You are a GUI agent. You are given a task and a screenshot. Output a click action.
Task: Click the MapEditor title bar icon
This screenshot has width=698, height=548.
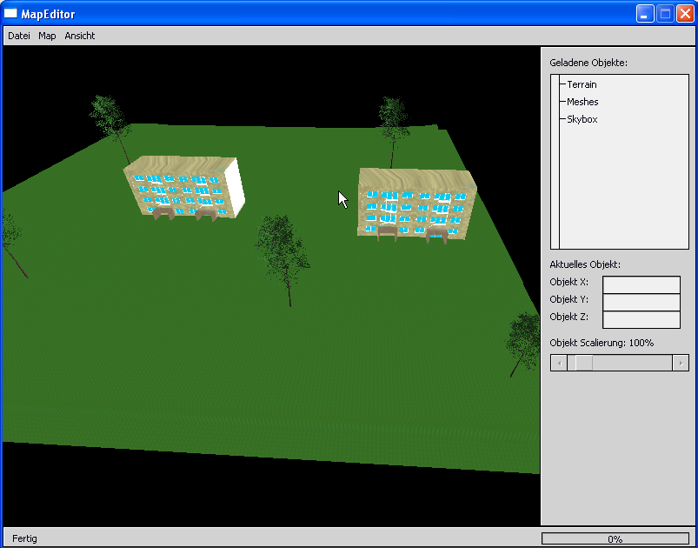pos(11,14)
